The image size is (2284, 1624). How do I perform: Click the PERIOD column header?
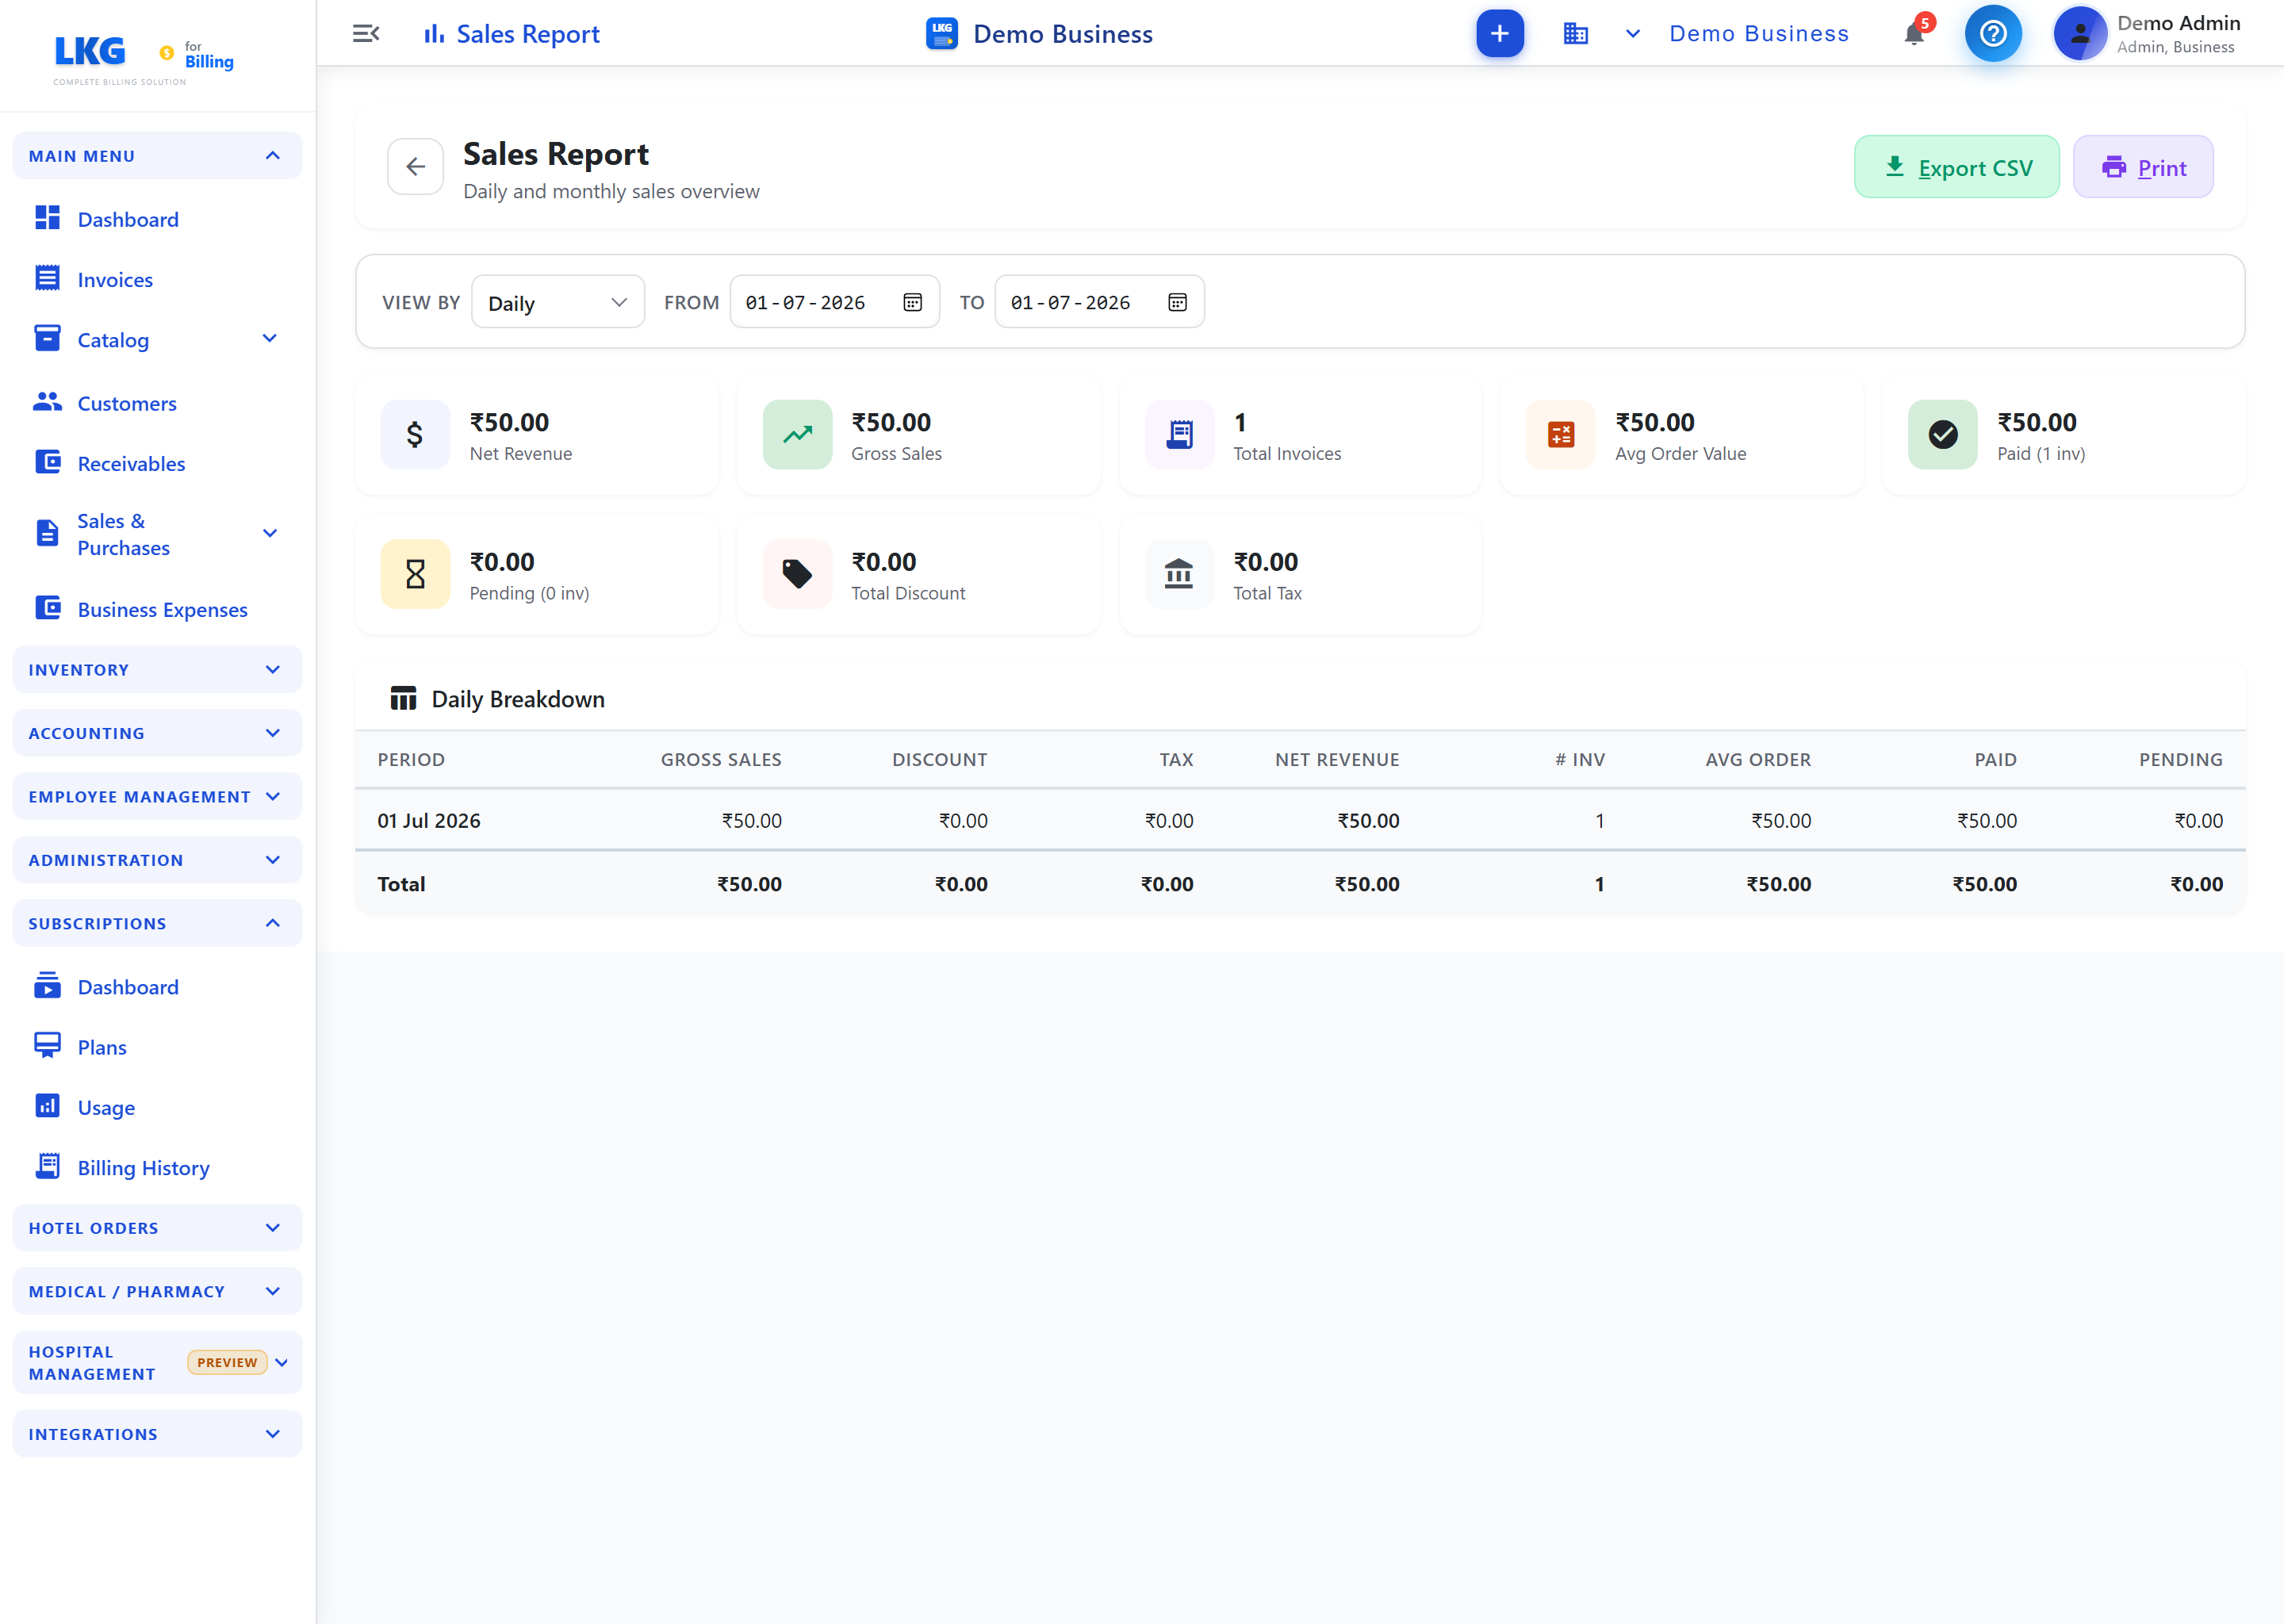tap(411, 760)
